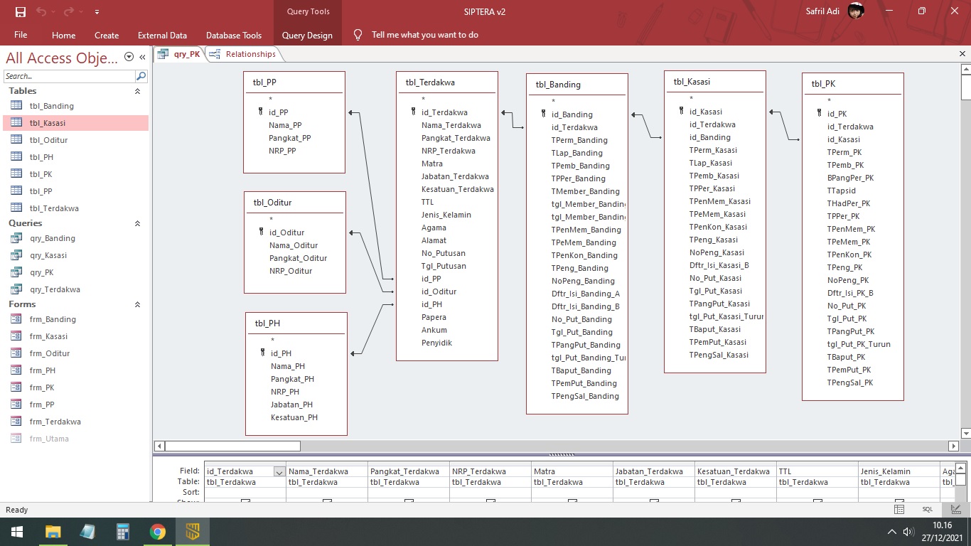Screen dimensions: 971x546
Task: Click the frm_PP form icon
Action: tap(16, 405)
